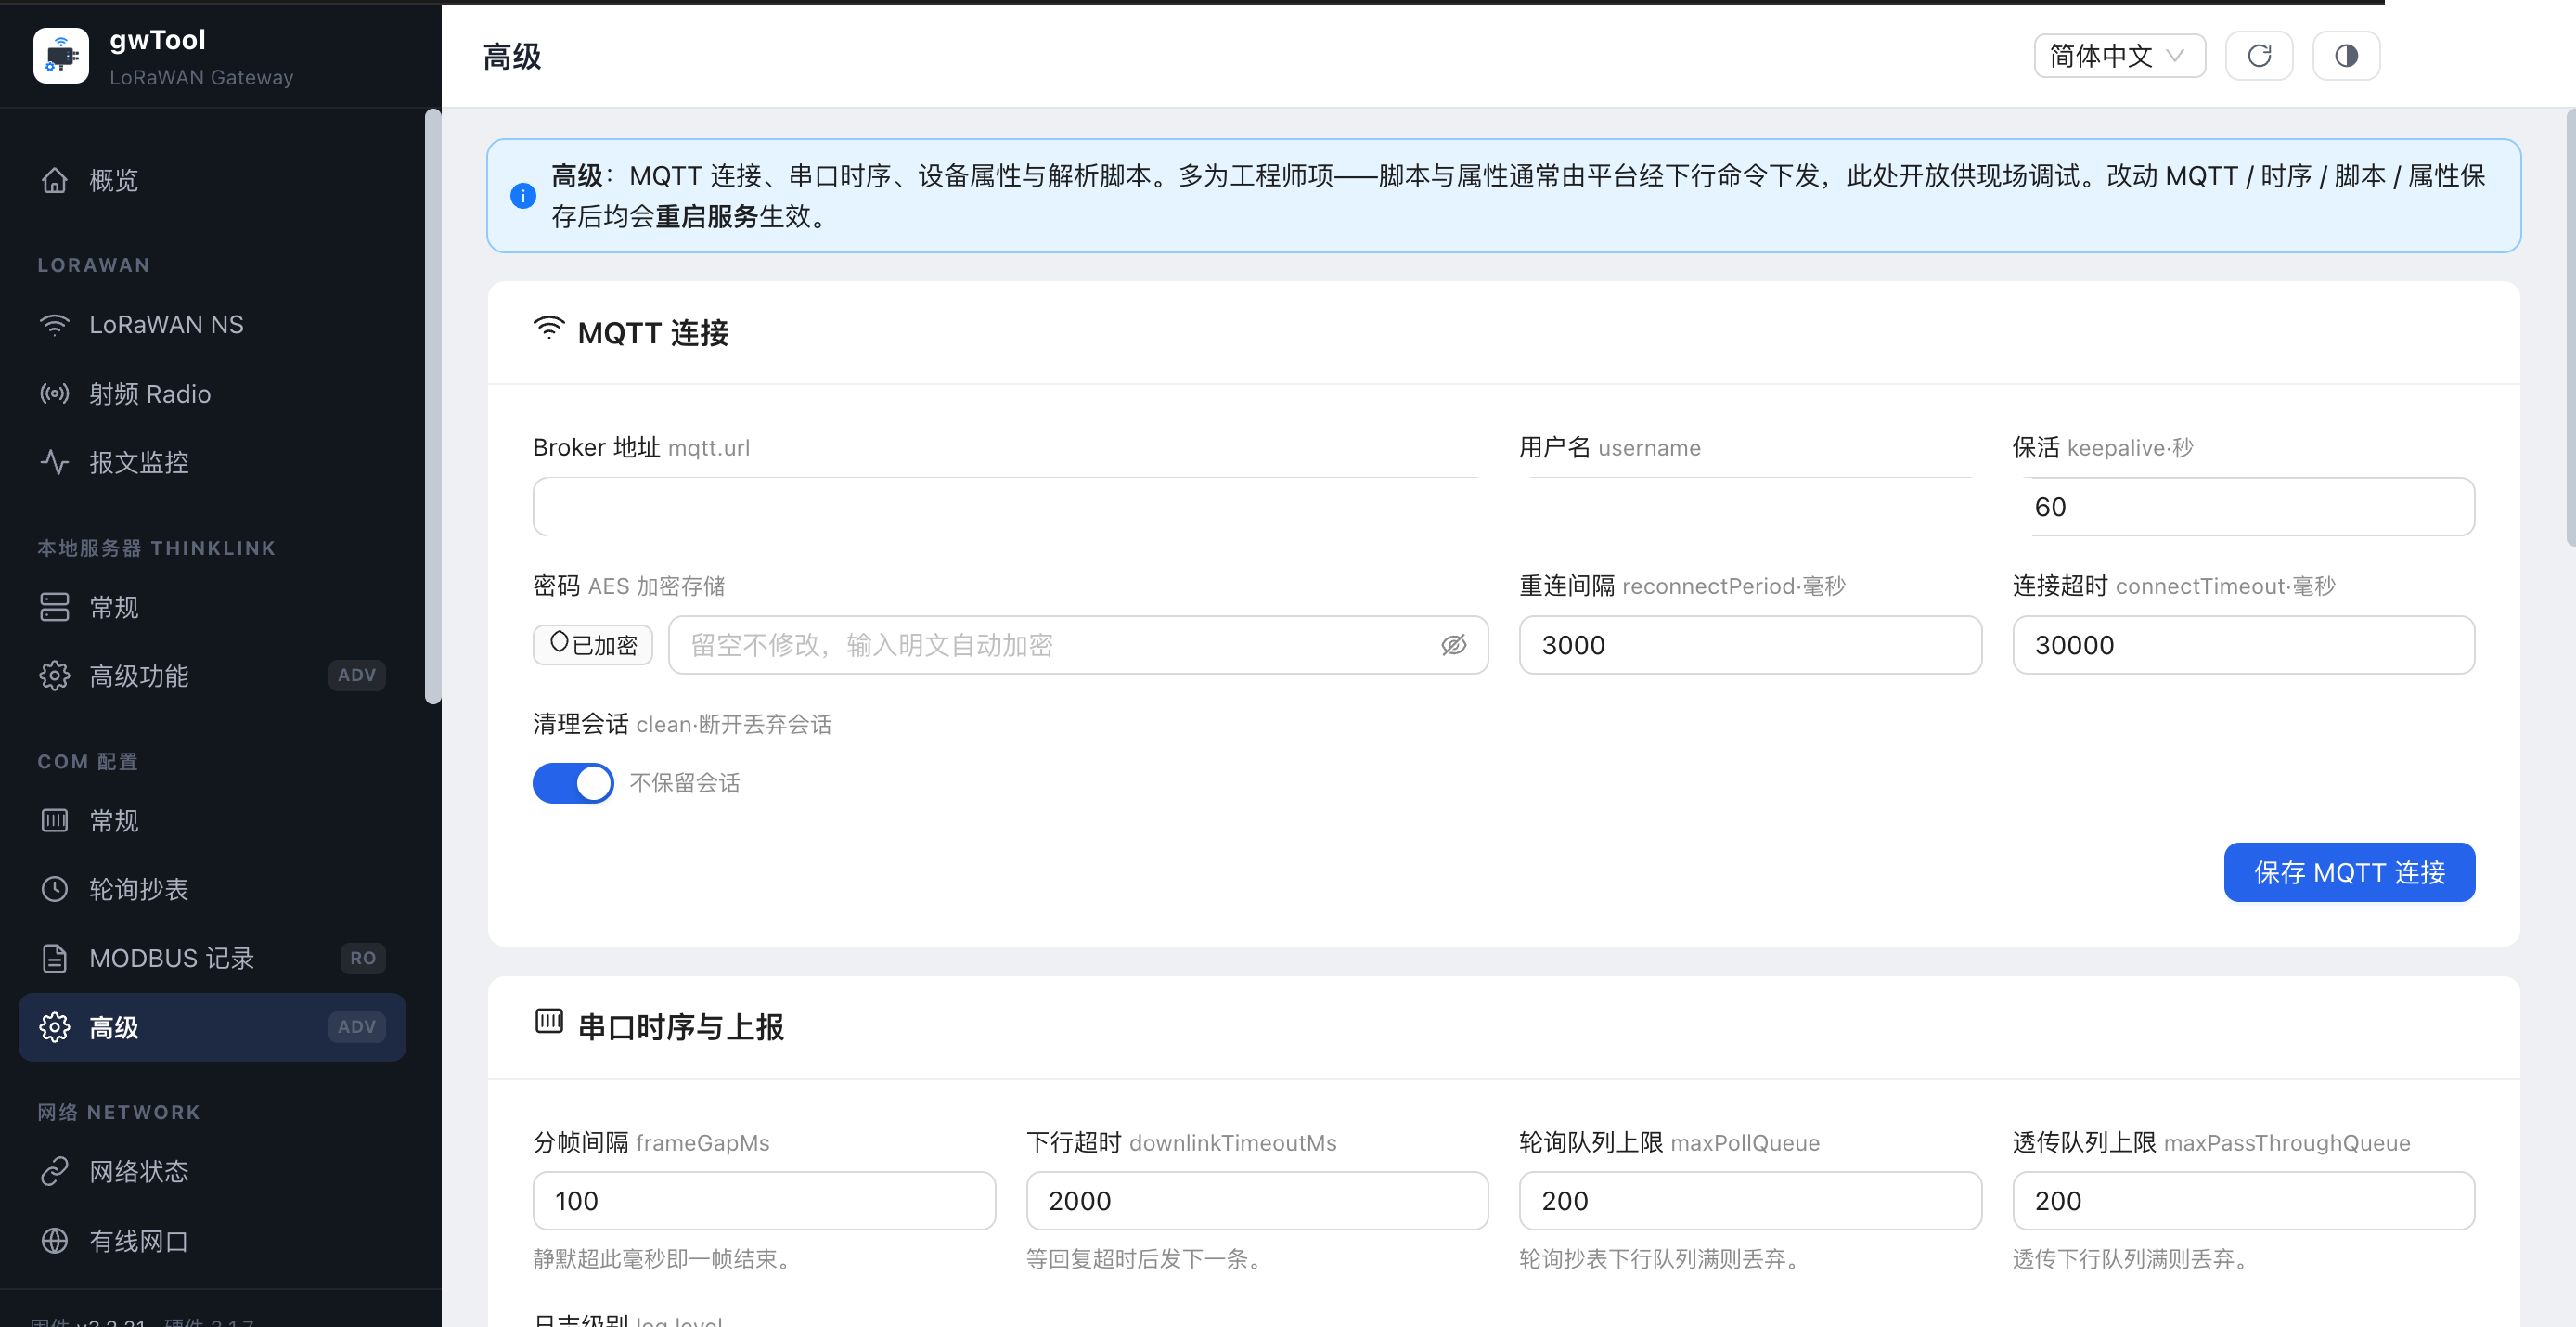Screen dimensions: 2576x1327
Task: Click the 射频 Radio broadcast icon
Action: [55, 394]
